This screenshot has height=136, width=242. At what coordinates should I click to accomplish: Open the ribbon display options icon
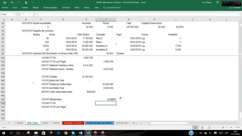[217, 2]
